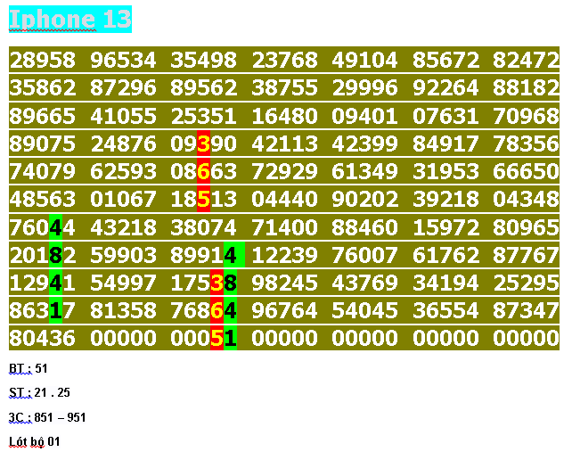Screen dimensions: 572x460
Task: Click the number 16480
Action: [x=284, y=116]
